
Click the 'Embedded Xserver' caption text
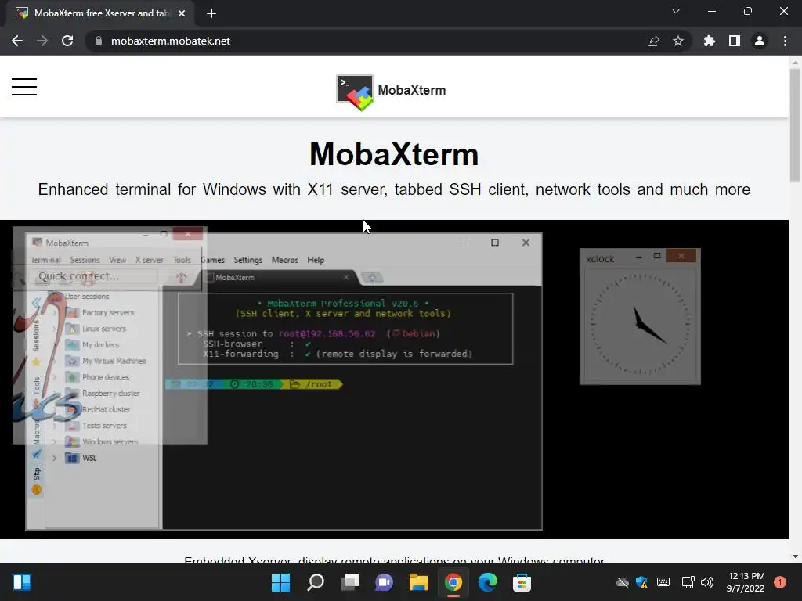395,560
